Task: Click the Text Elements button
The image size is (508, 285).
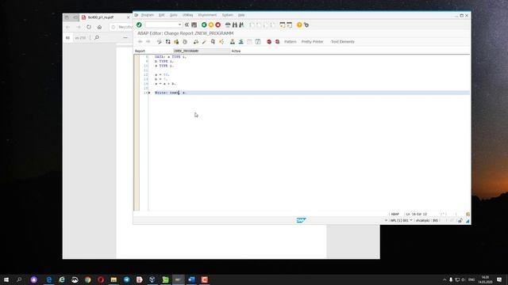Action: pos(343,42)
